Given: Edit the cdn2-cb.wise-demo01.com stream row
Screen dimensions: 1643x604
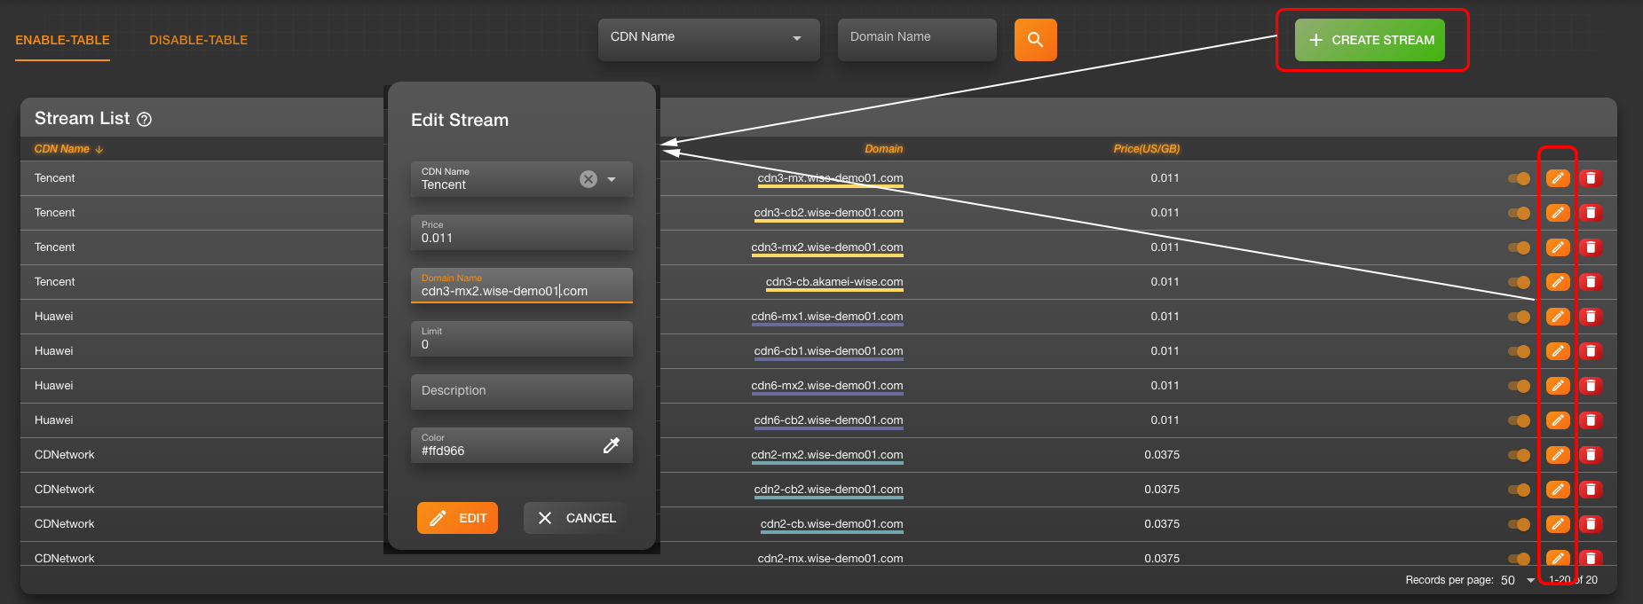Looking at the screenshot, I should [1558, 524].
